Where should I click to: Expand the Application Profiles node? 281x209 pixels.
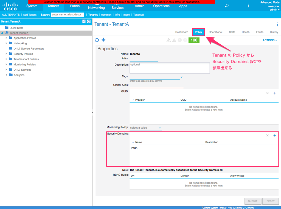[x=6, y=38]
